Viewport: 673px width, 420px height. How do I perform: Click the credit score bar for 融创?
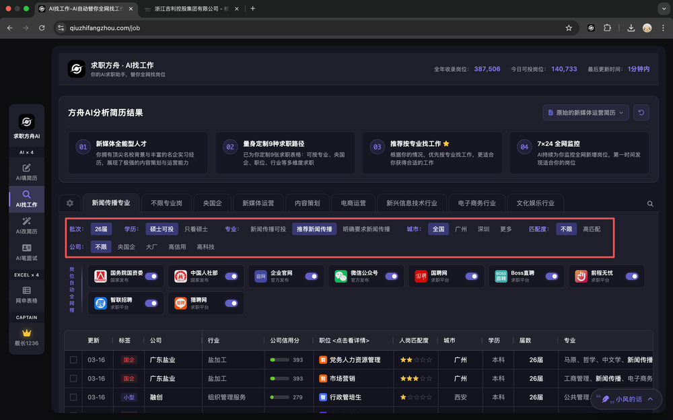279,397
